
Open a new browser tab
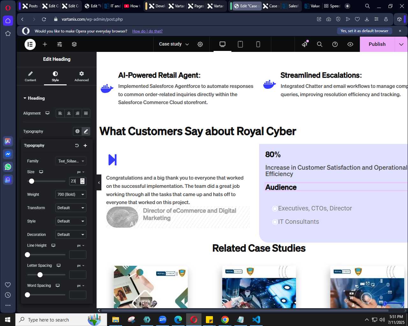click(x=347, y=6)
